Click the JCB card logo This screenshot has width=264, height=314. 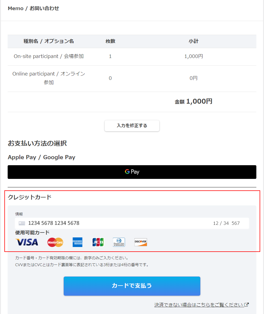(x=98, y=242)
